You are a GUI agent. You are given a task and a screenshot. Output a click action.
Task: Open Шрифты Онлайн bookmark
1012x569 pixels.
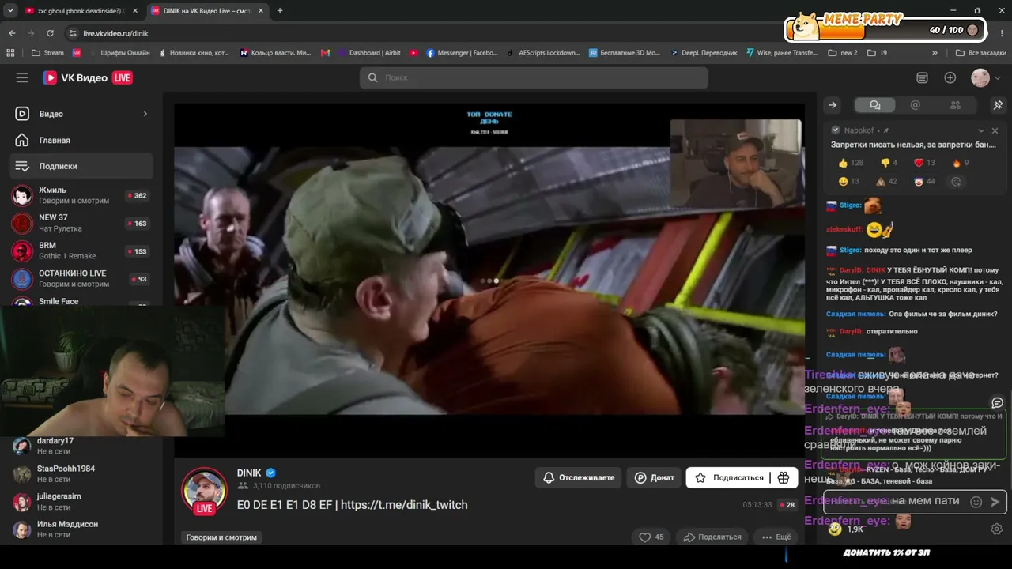coord(118,53)
